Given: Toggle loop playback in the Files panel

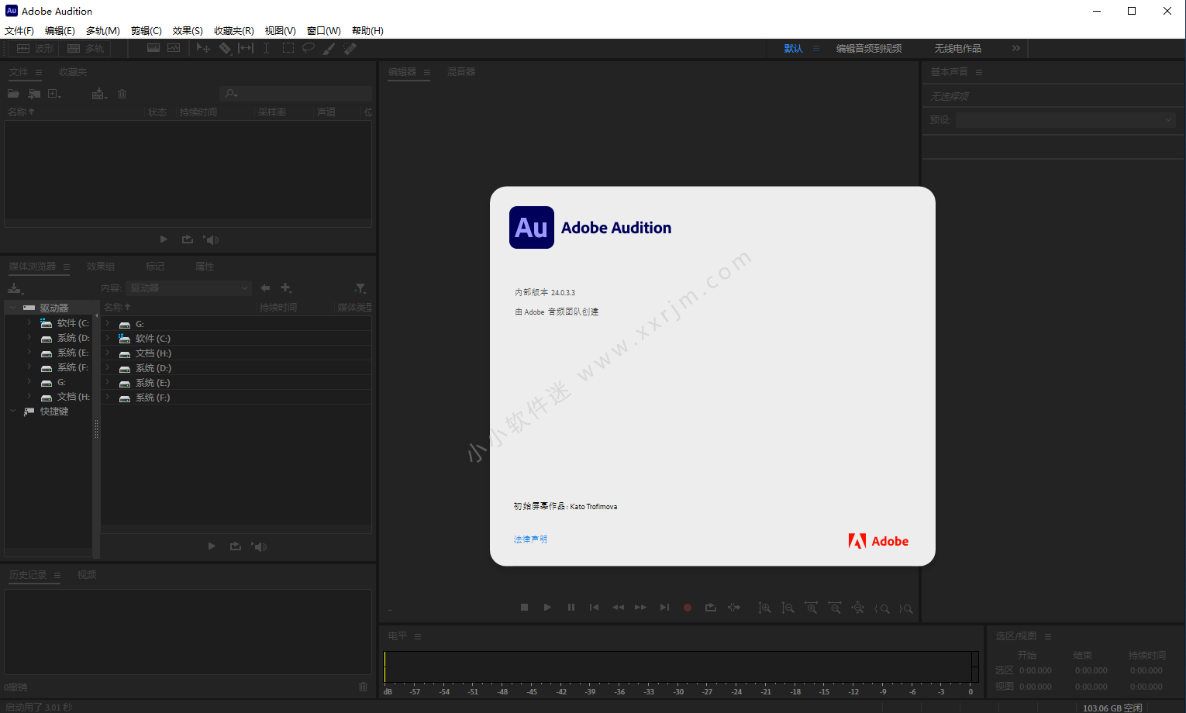Looking at the screenshot, I should pos(188,239).
